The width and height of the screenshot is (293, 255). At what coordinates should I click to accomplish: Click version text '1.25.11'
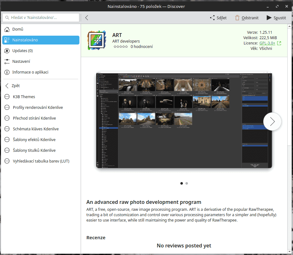click(266, 33)
